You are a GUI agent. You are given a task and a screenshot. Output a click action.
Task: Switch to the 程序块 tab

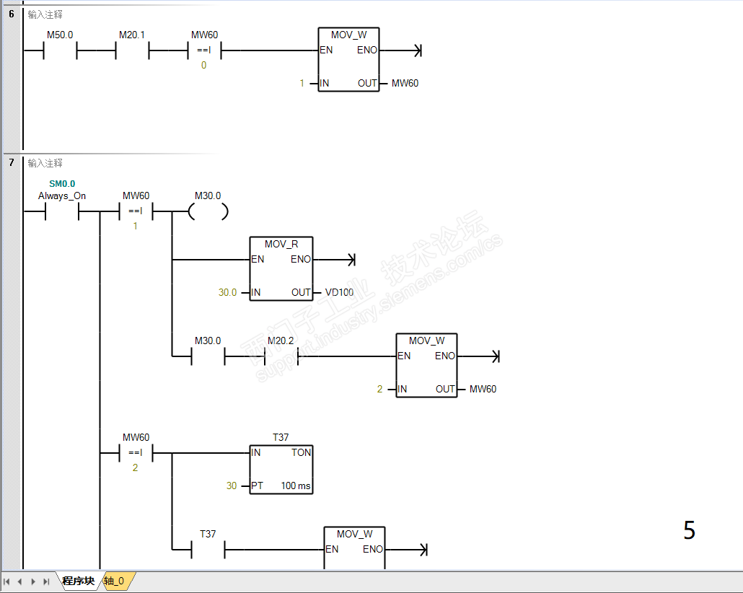click(x=79, y=581)
